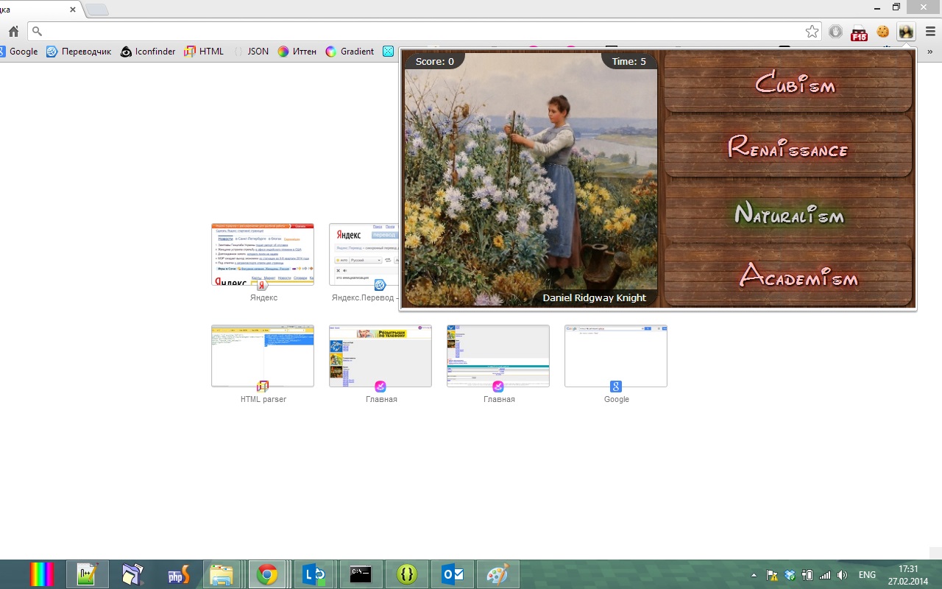Choose the Naturalism answer
This screenshot has height=589, width=942.
(788, 212)
